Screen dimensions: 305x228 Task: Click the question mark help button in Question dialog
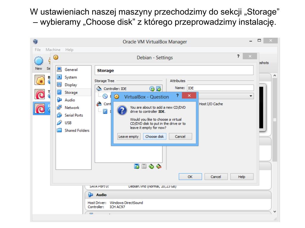pos(177,95)
